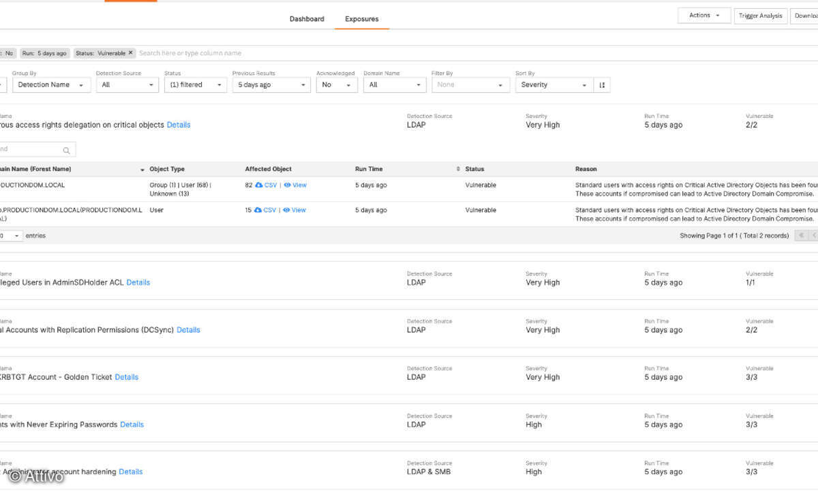This screenshot has height=491, width=818.
Task: Expand the Domain Name All dropdown
Action: 395,85
